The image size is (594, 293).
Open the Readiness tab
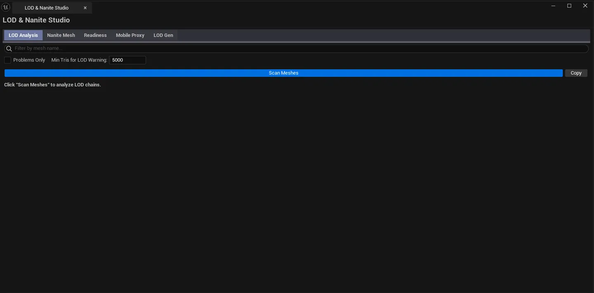point(95,35)
